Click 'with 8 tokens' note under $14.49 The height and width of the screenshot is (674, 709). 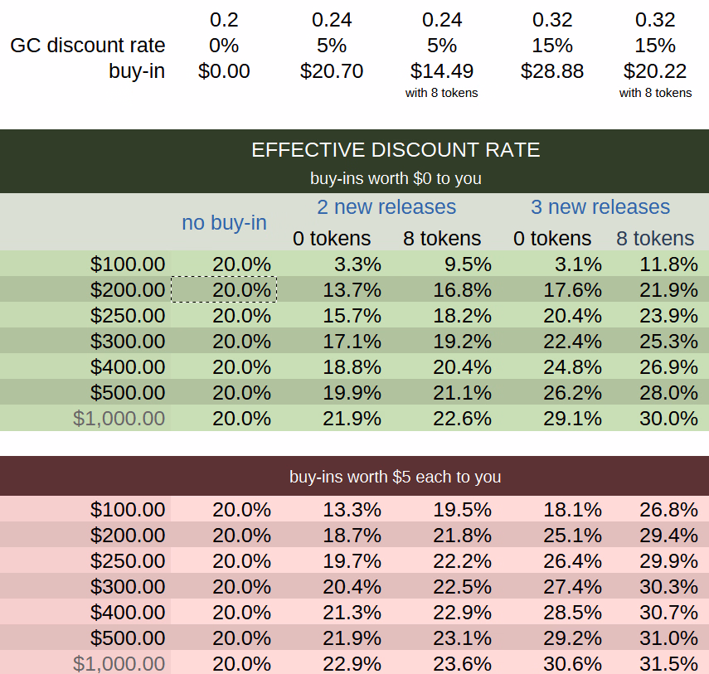tap(441, 93)
